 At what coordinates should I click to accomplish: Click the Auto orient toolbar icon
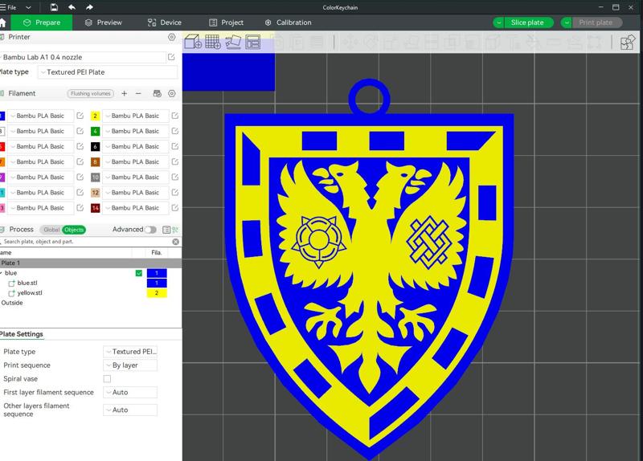click(233, 42)
